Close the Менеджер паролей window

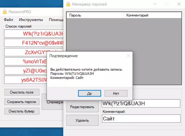[x=179, y=4]
